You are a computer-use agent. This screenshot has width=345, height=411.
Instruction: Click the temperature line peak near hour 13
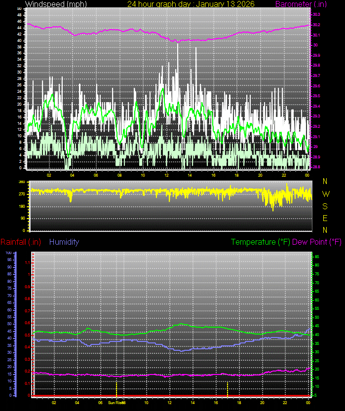coord(181,324)
